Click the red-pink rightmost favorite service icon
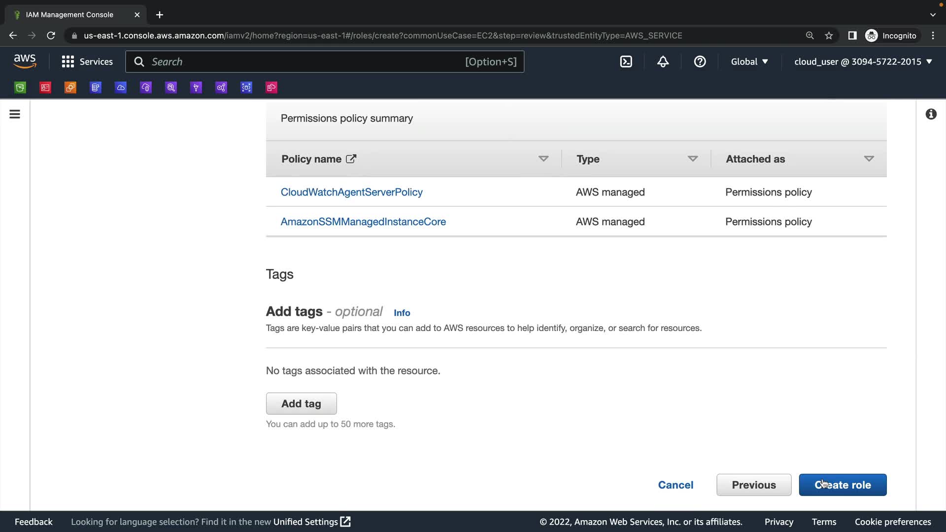 271,88
